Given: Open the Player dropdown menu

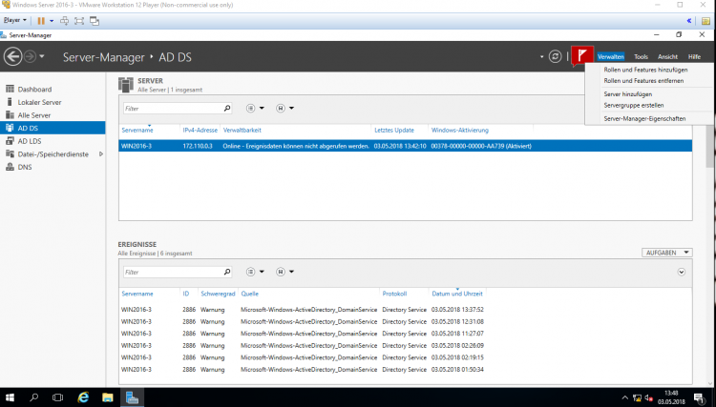Looking at the screenshot, I should [14, 20].
